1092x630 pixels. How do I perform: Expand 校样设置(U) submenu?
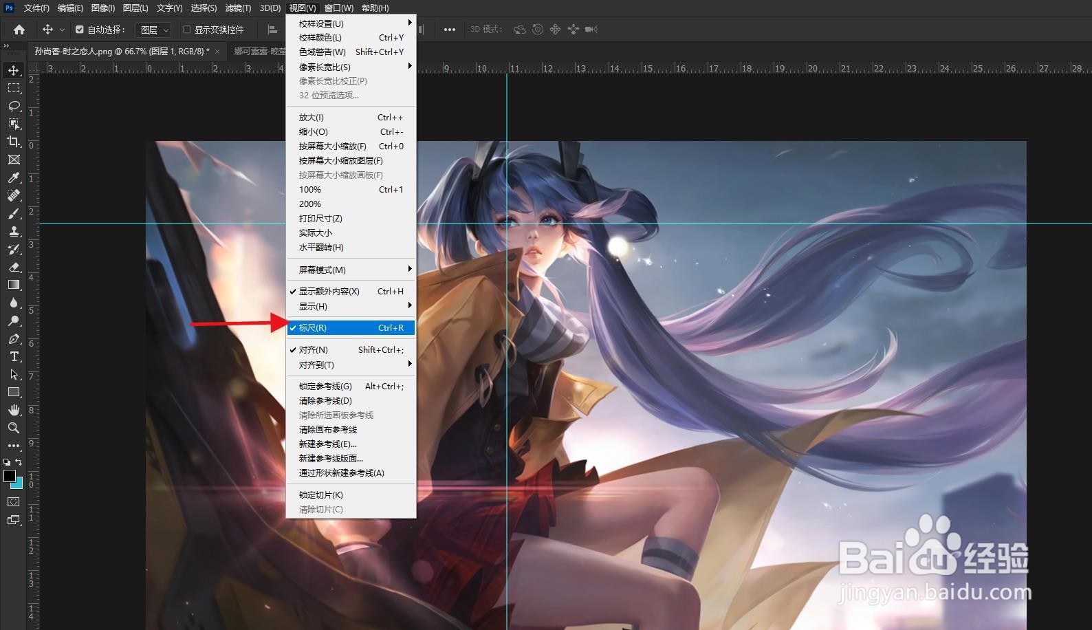351,23
